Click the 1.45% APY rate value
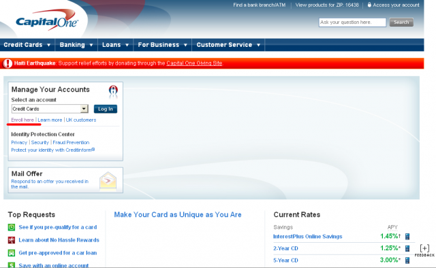The height and width of the screenshot is (268, 436). [x=389, y=236]
